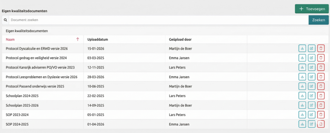Click upload date 12-11-2025
The height and width of the screenshot is (133, 330).
96,67
